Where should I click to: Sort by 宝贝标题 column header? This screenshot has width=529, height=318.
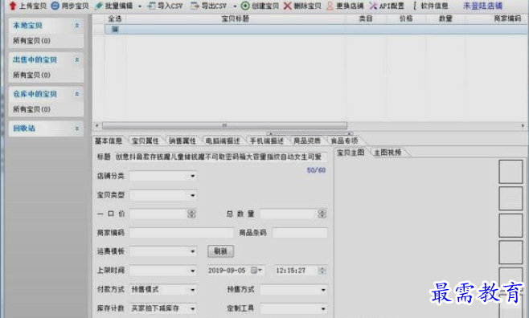pos(235,18)
